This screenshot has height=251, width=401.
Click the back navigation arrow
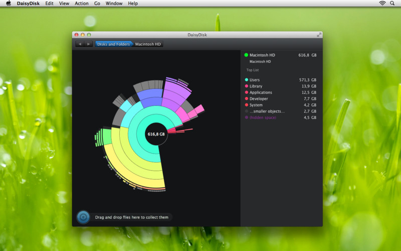(x=80, y=44)
